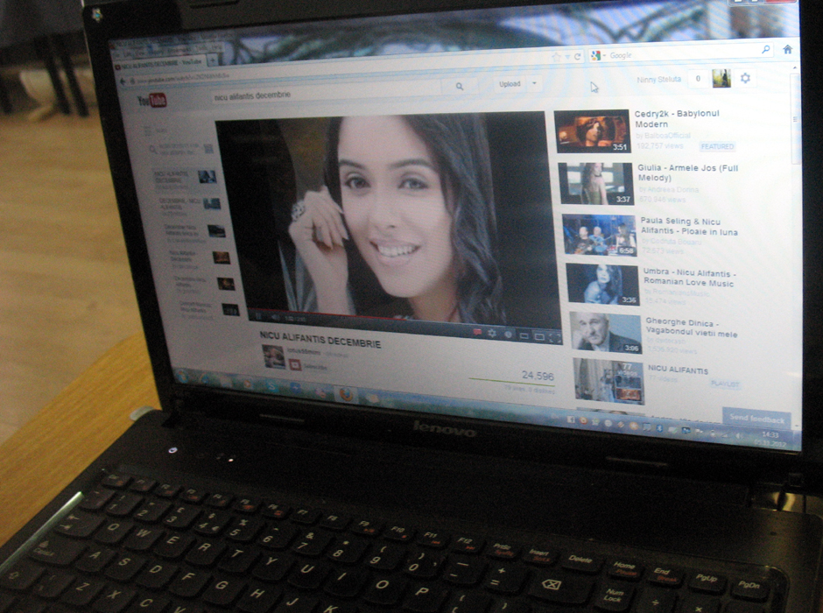
Task: Select the NICU ALIFANTIS DECEMBRIE browser tab
Action: coord(159,63)
